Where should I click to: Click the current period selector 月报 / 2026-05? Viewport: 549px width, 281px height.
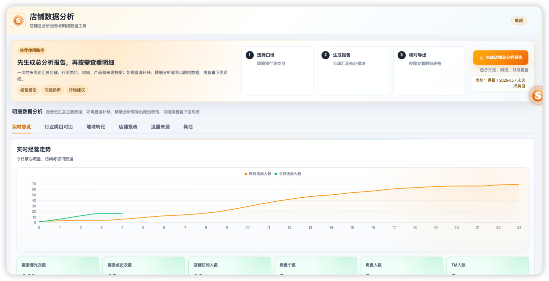[500, 83]
